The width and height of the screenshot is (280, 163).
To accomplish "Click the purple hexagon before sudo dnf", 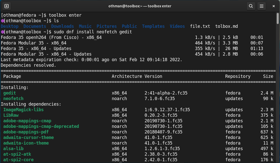I will 2,32.
